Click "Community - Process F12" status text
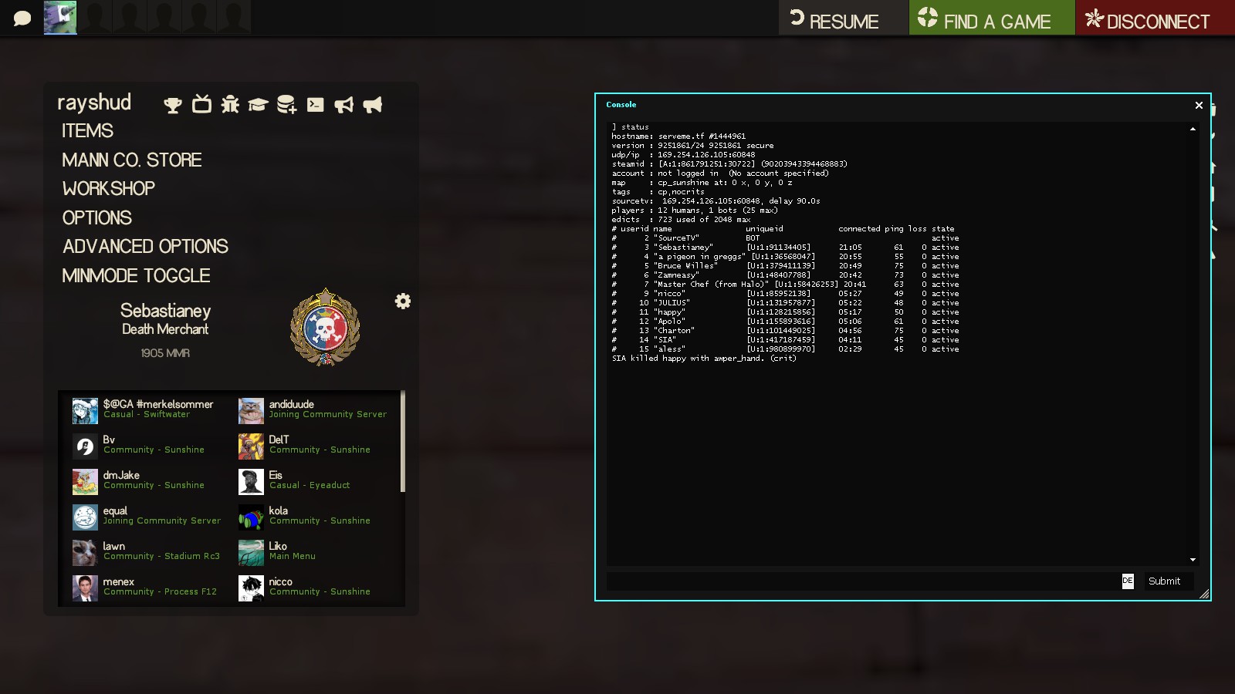Viewport: 1235px width, 694px height. coord(160,592)
